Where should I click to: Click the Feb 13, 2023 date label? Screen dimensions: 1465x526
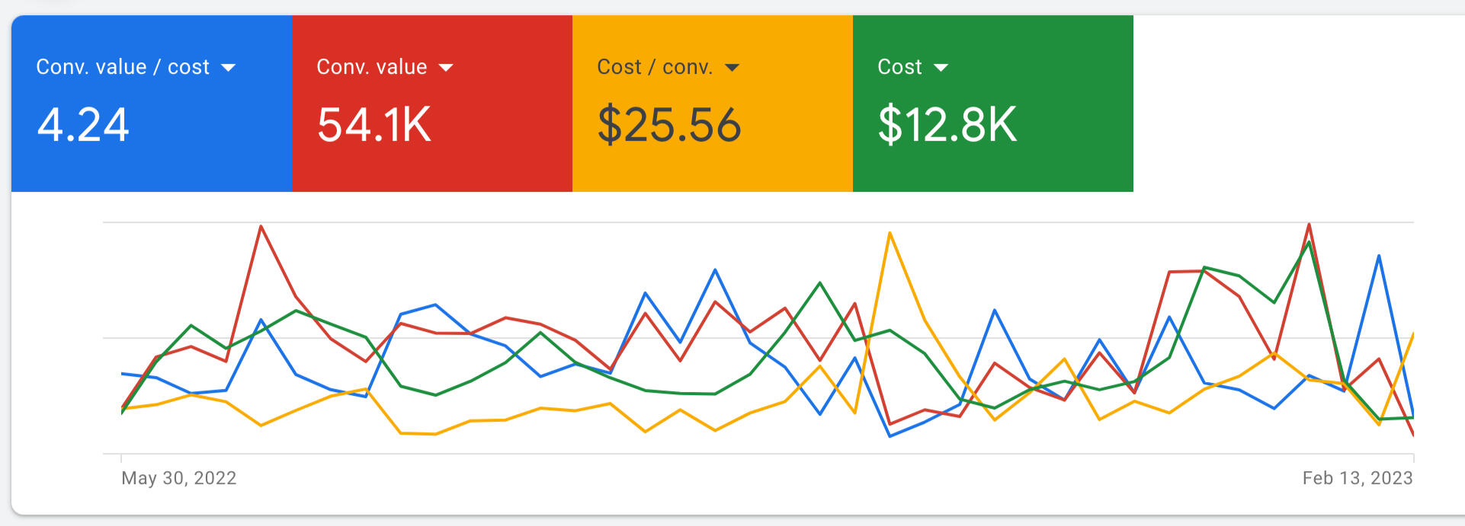pos(1358,478)
